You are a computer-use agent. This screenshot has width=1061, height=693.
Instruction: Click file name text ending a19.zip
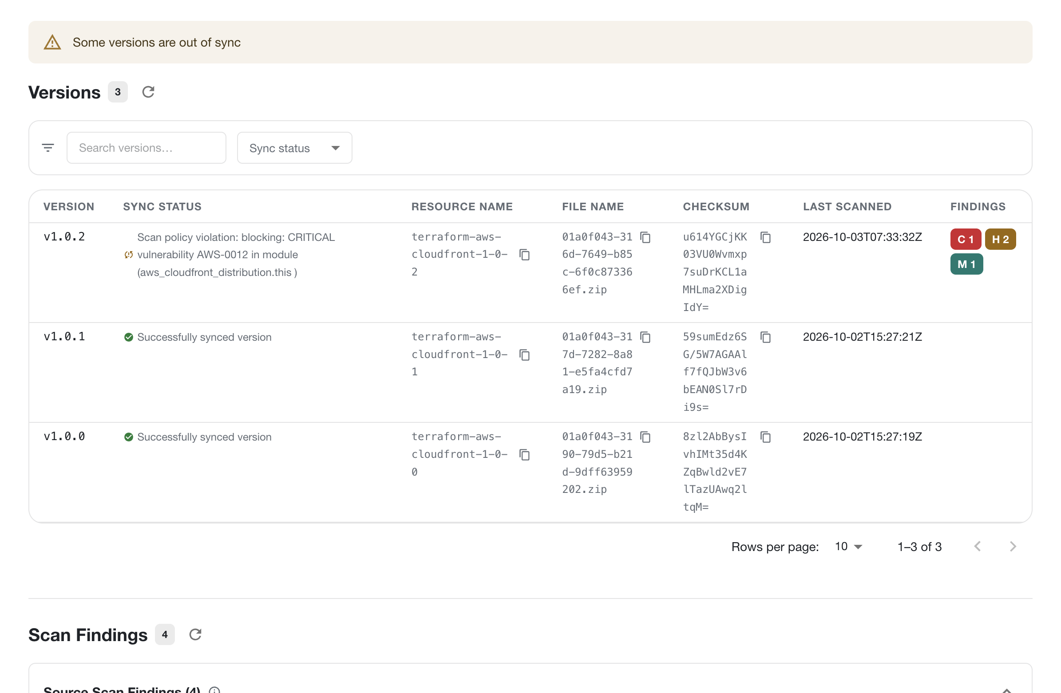coord(597,363)
